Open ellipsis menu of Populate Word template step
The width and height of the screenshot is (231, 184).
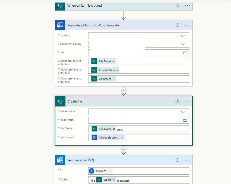point(187,25)
